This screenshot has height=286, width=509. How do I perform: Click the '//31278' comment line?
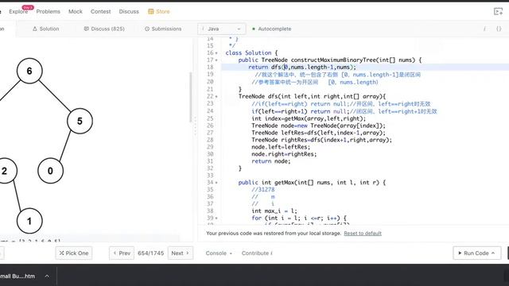263,190
